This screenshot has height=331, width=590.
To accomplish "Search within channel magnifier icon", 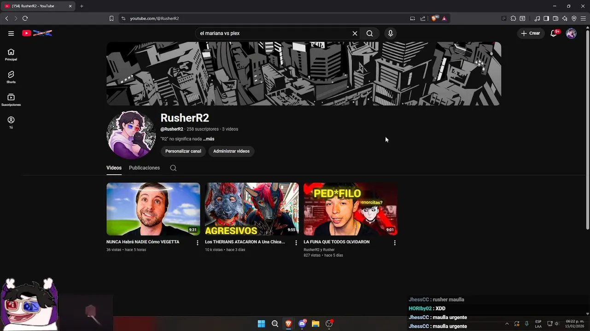I will pyautogui.click(x=173, y=168).
